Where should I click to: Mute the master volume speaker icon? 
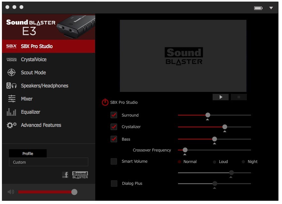(x=11, y=192)
